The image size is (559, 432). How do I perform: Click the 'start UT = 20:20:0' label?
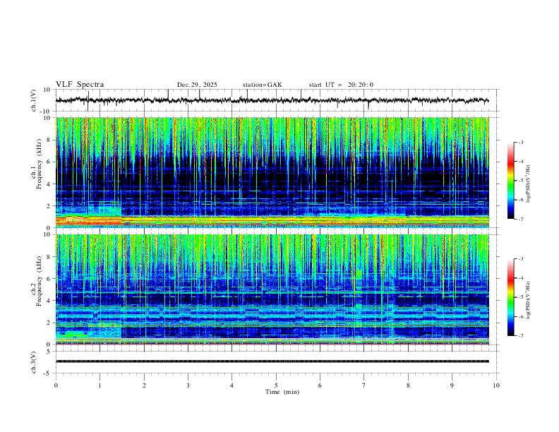tap(341, 85)
